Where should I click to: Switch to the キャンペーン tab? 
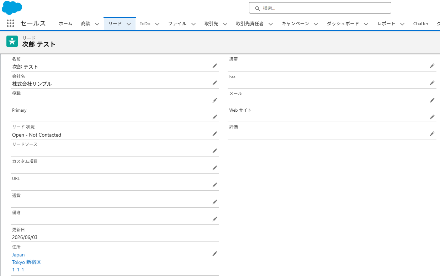[x=295, y=24]
